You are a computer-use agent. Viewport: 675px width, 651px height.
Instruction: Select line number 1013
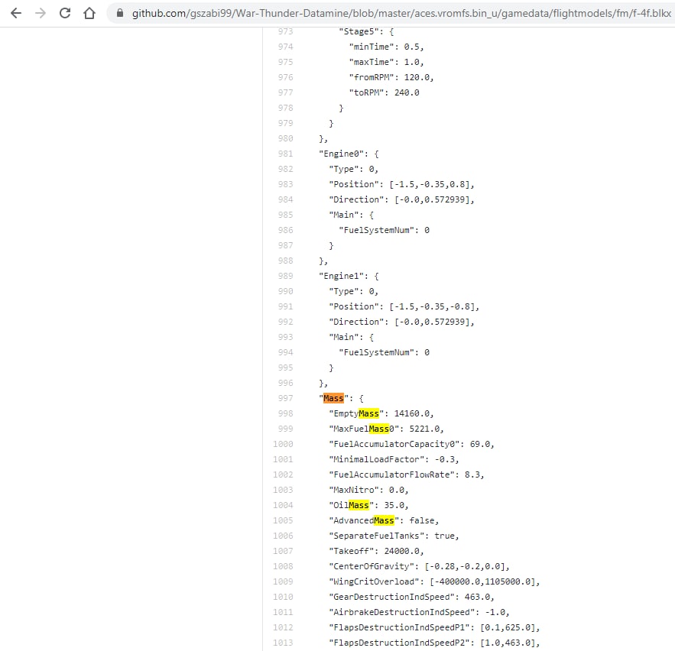[x=283, y=643]
